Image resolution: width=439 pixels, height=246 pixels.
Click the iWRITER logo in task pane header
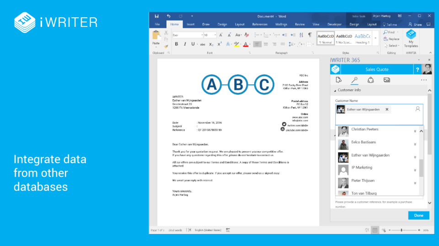point(335,69)
